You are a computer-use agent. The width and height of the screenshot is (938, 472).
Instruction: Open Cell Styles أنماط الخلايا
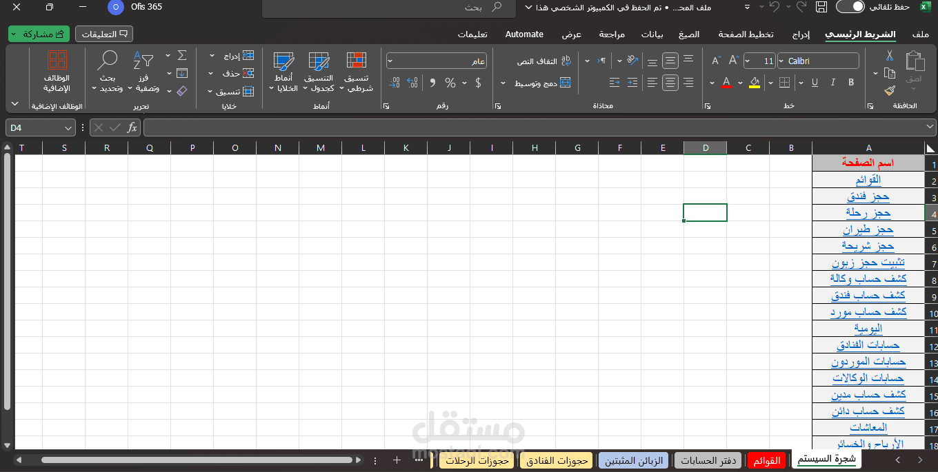coord(283,72)
